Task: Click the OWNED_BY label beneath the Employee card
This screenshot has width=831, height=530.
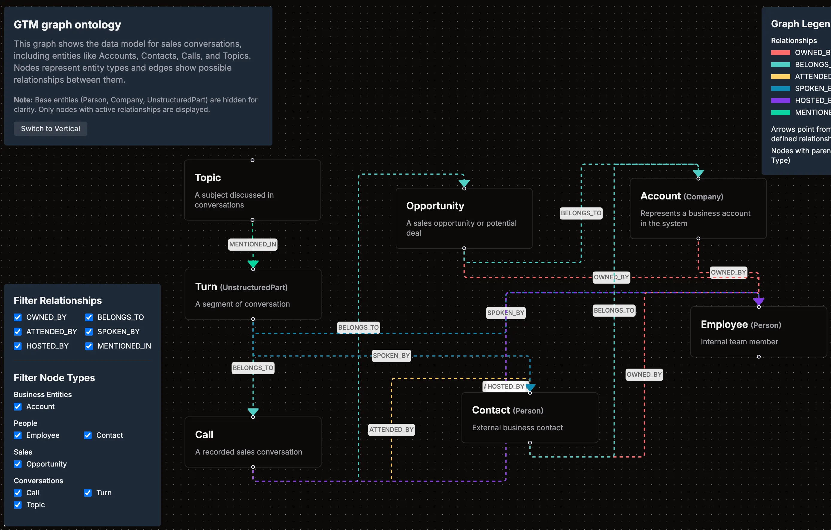Action: click(644, 375)
